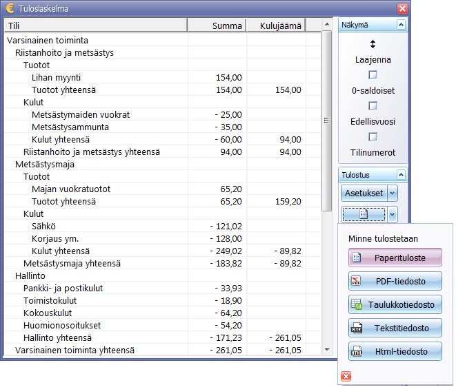Viewport: 456px width, 387px height.
Task: Collapse the Näkymä panel
Action: pyautogui.click(x=400, y=25)
